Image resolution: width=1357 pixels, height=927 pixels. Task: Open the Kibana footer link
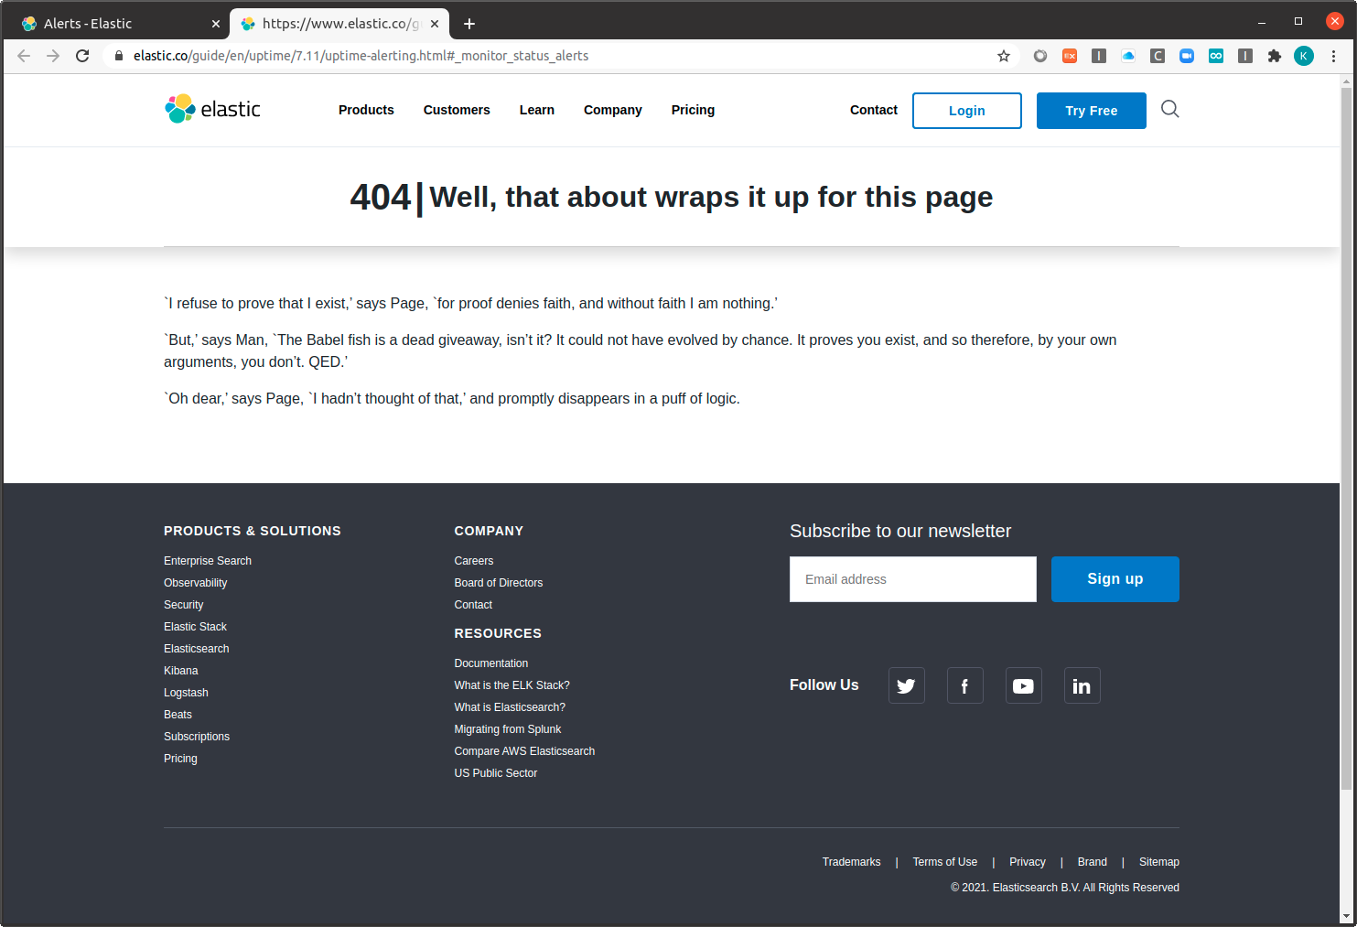point(180,670)
